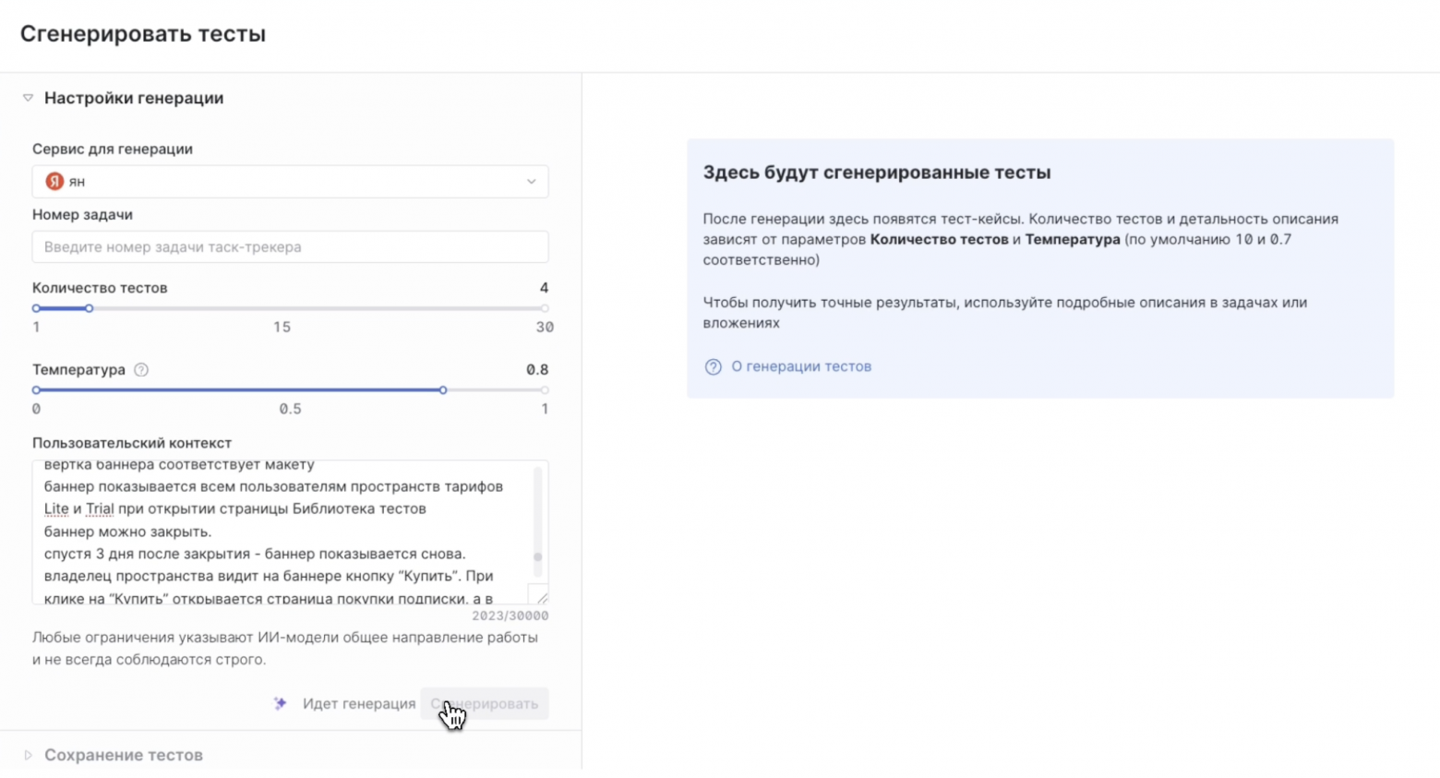Set Количество тестов using its slider handle

click(89, 309)
